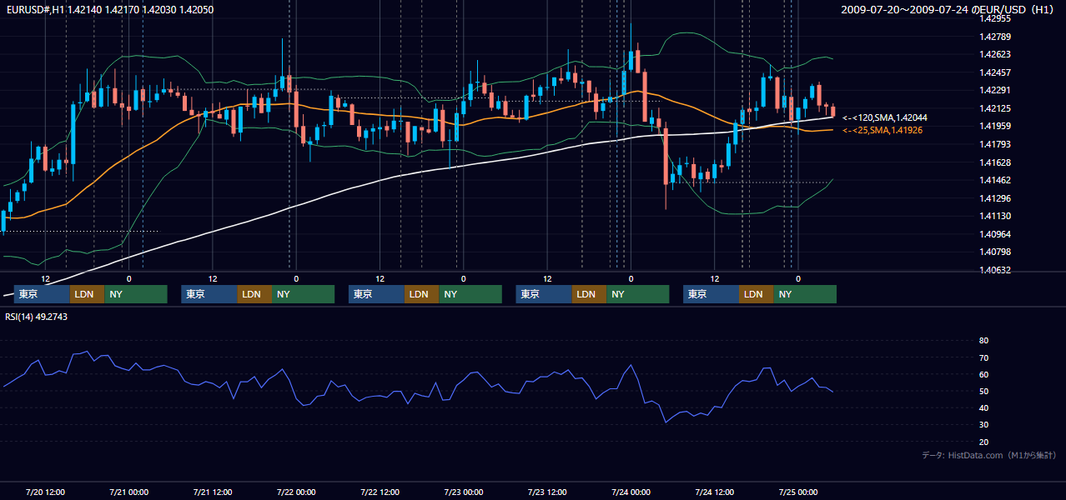This screenshot has width=1066, height=500.
Task: Click price axis label 1.42623
Action: pos(994,54)
